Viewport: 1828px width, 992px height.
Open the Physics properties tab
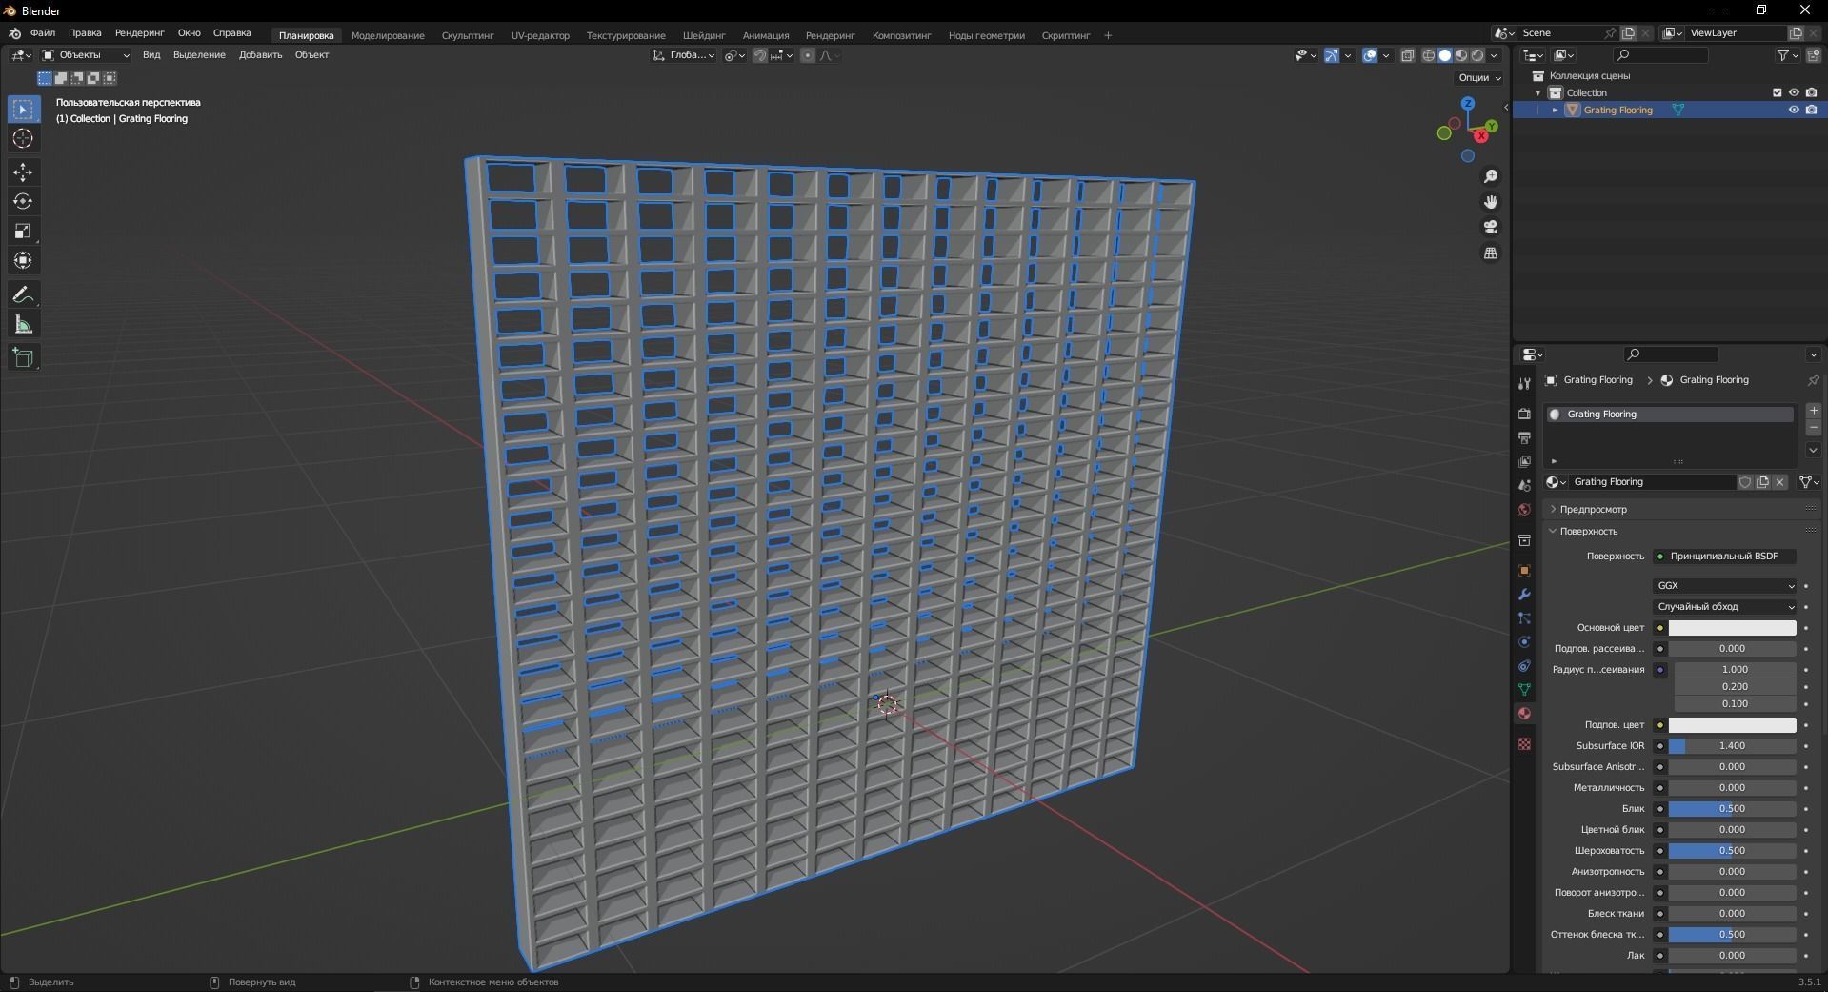click(x=1524, y=642)
